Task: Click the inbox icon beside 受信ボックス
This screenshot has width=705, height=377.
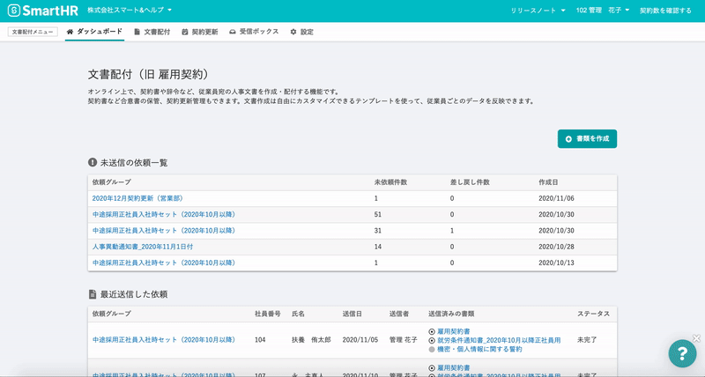Action: pos(233,32)
